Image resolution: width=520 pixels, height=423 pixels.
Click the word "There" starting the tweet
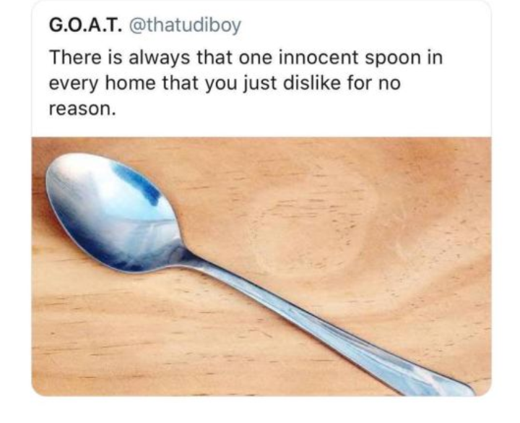(75, 57)
